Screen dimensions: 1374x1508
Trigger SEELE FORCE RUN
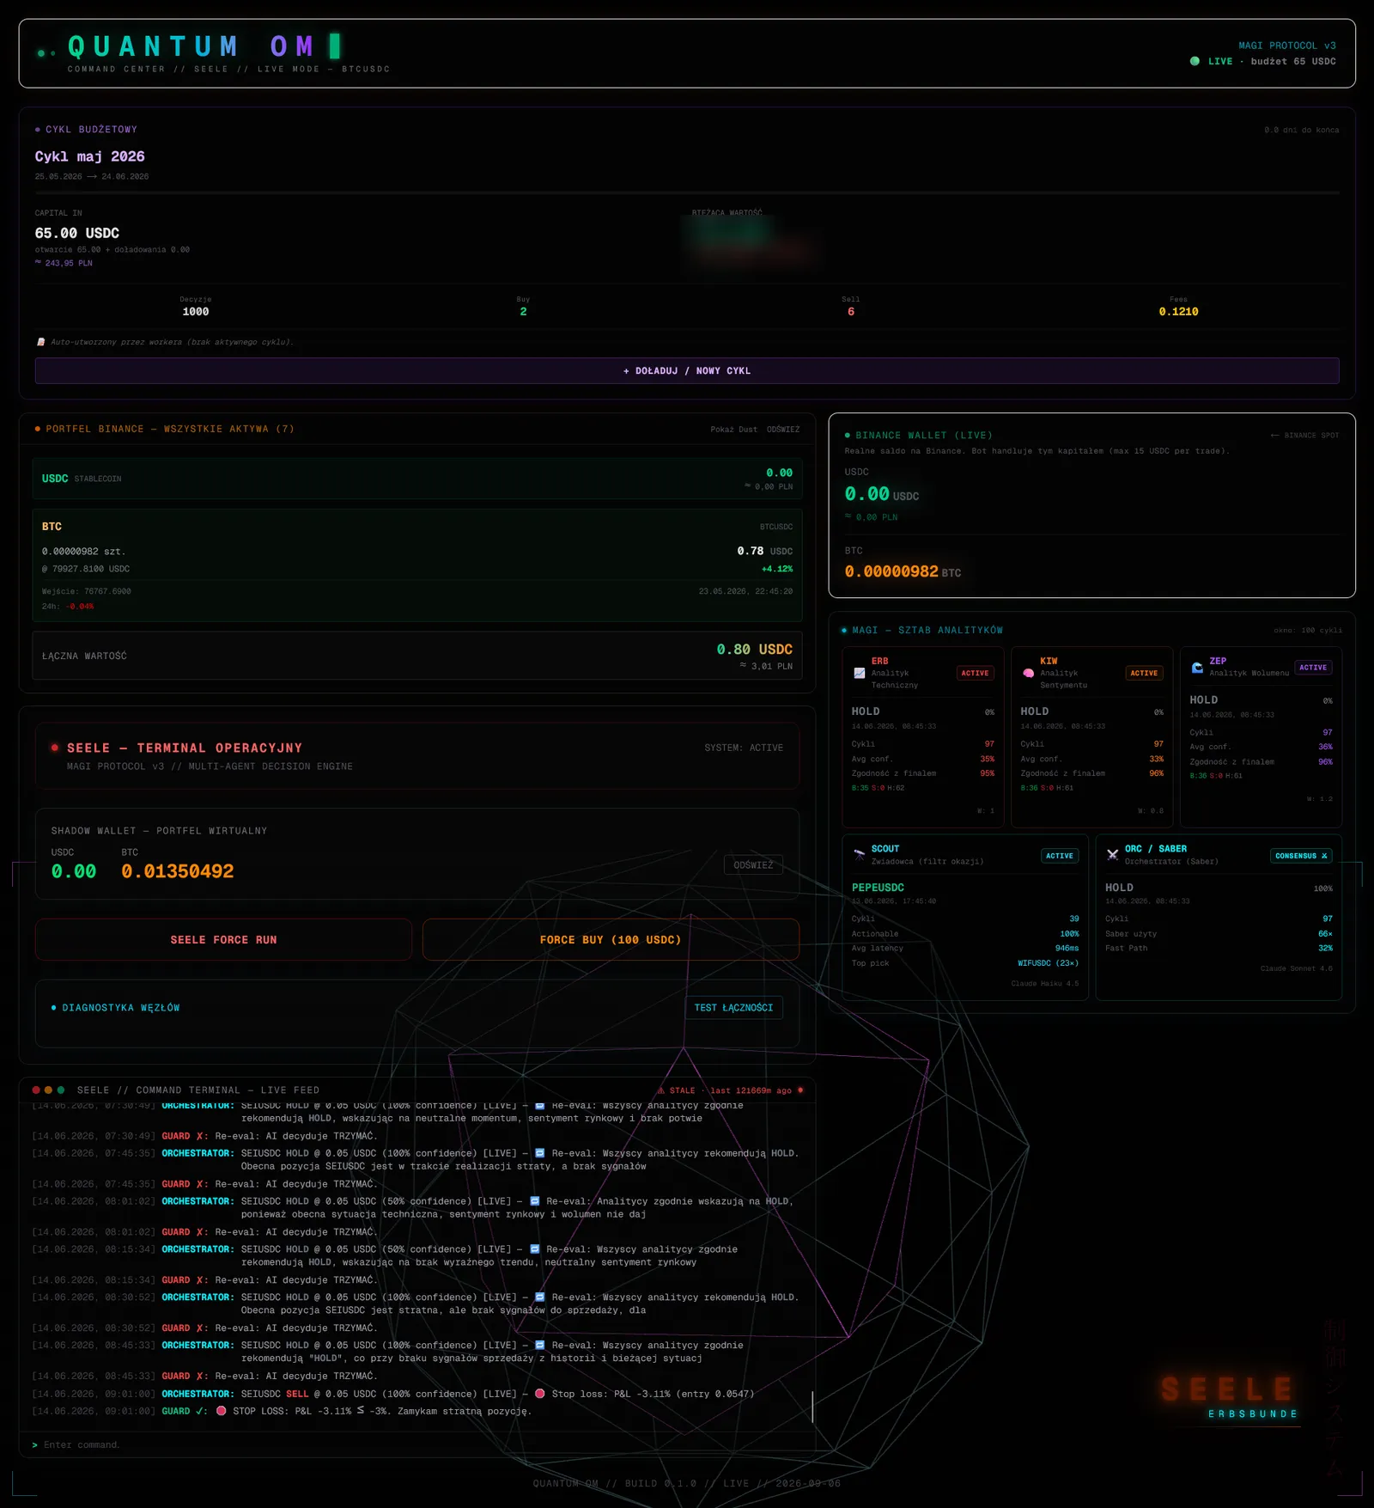[223, 939]
